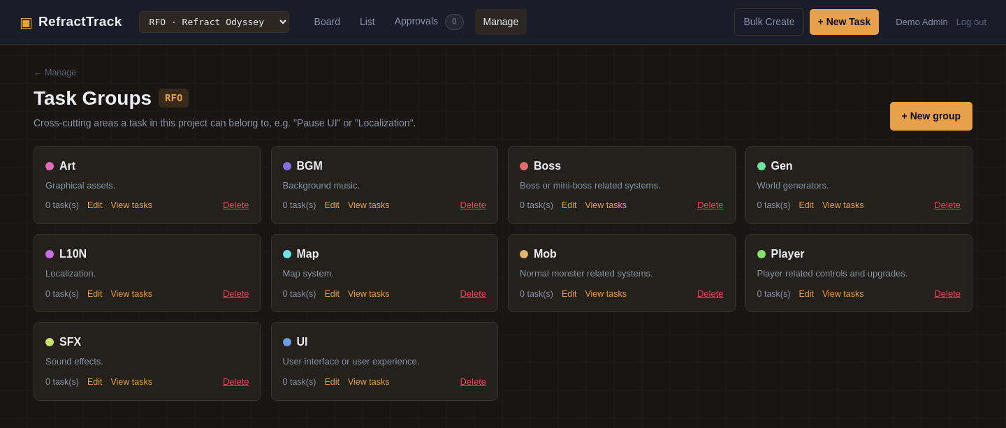
Task: Go back via the Manage breadcrumb
Action: pos(55,73)
